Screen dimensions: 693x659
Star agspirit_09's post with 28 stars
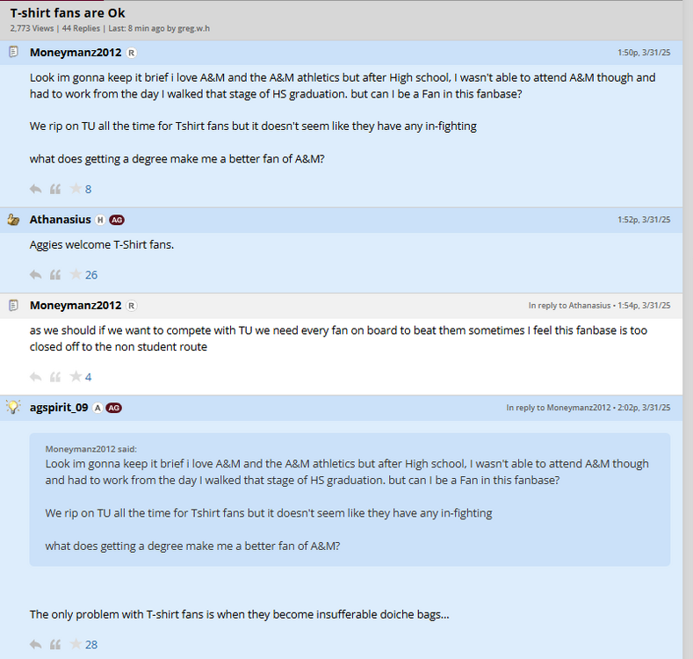[76, 644]
